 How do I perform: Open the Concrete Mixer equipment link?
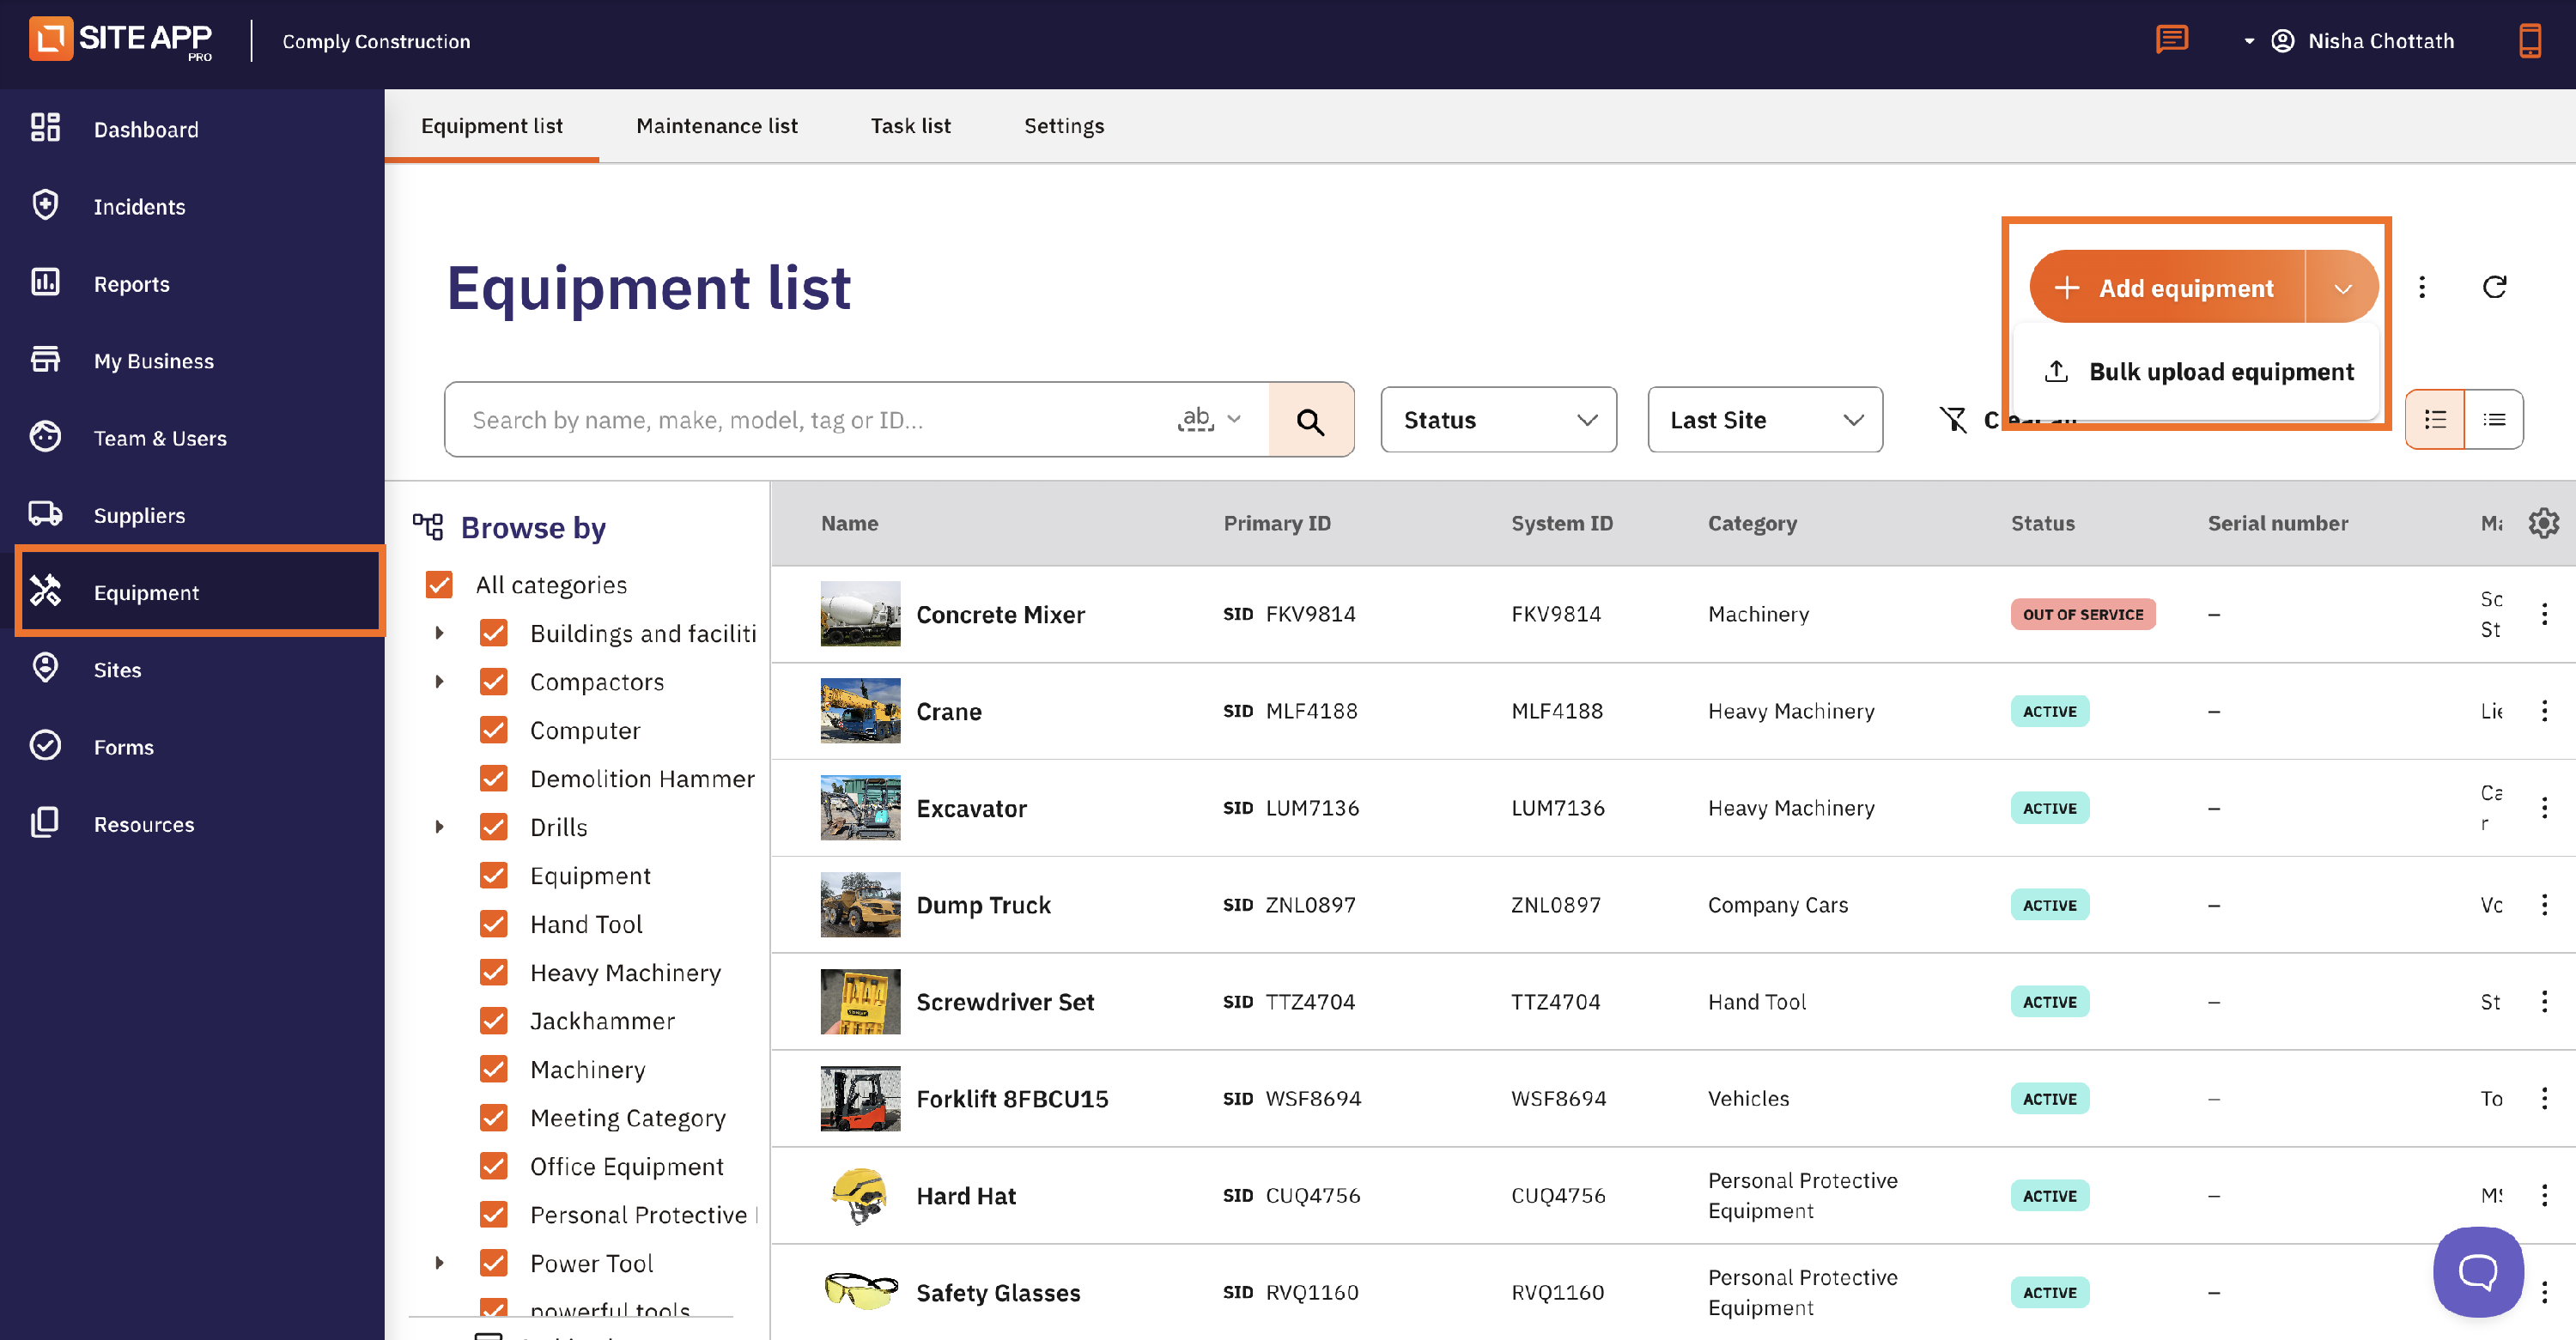tap(1000, 614)
